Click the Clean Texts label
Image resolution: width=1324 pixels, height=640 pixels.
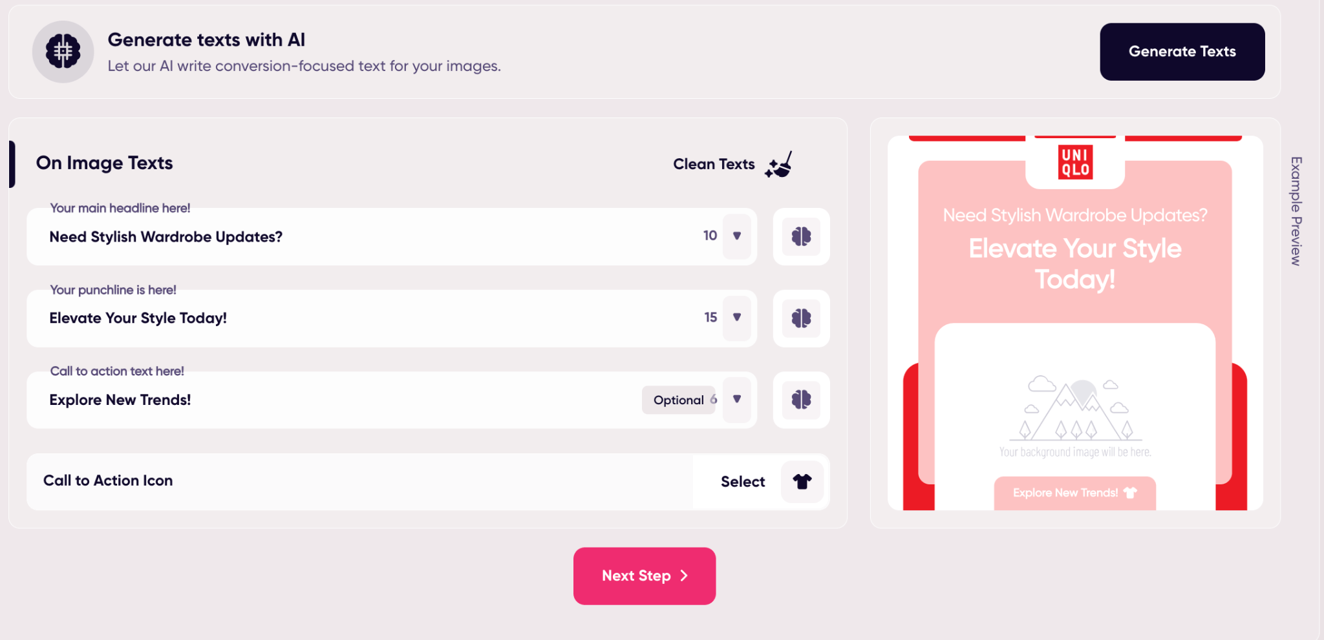coord(714,165)
